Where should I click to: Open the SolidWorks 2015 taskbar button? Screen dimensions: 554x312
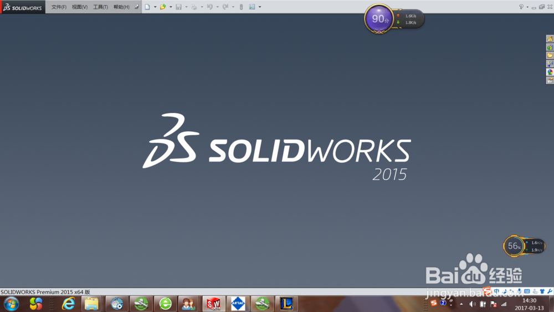(213, 304)
